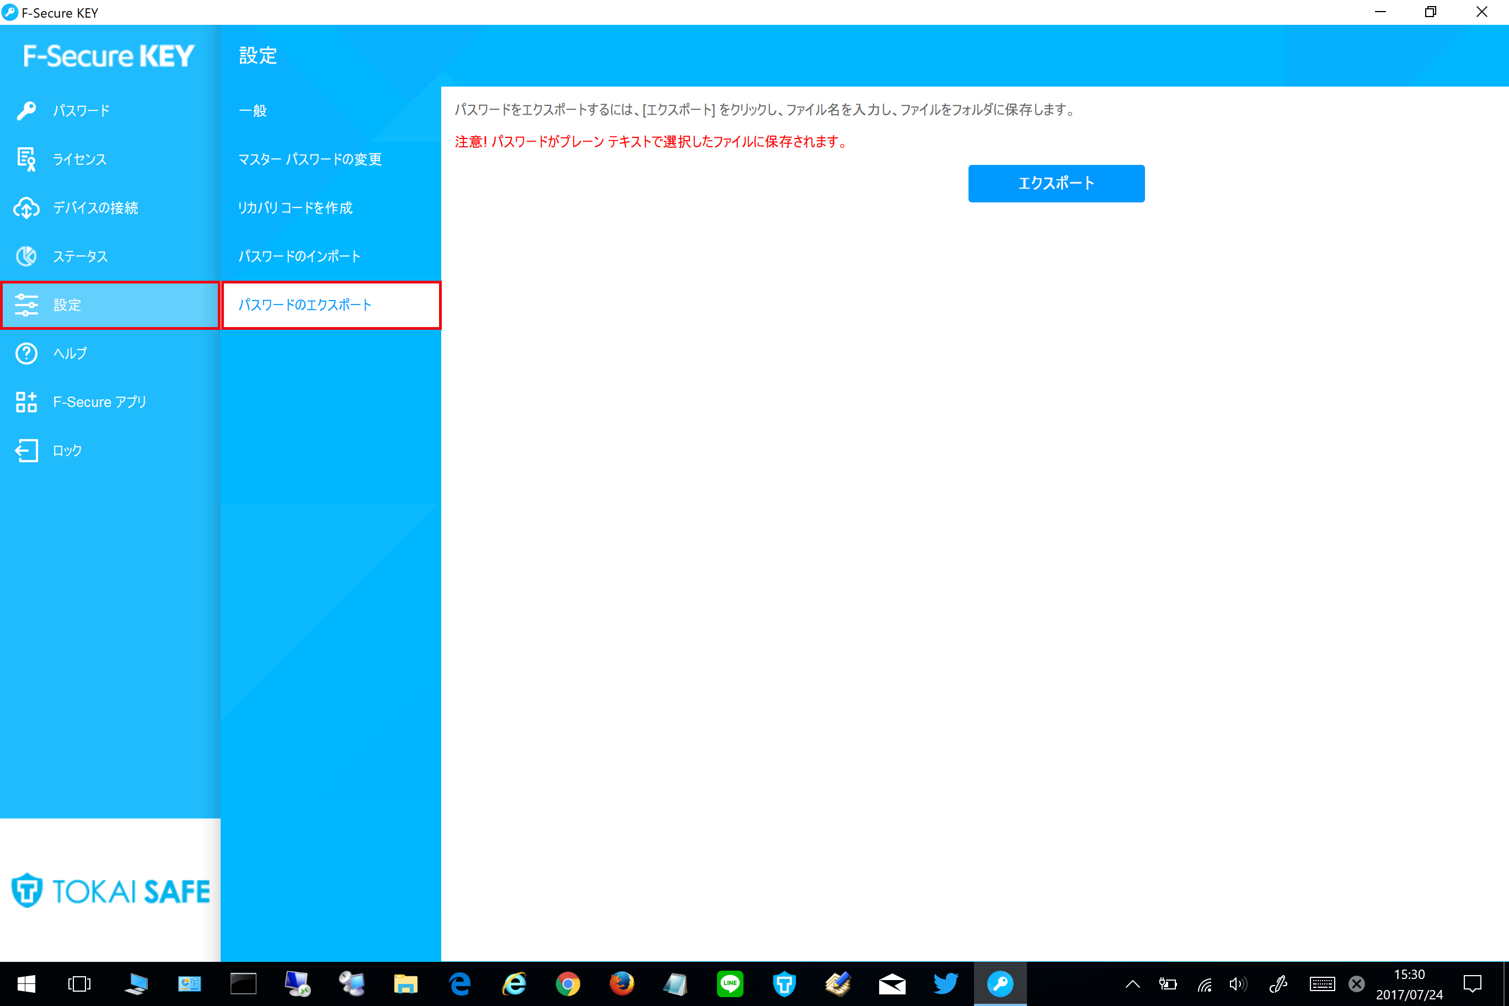Select パスワードのエクスポート submenu item

pyautogui.click(x=306, y=305)
